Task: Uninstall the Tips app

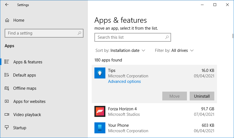Action: tap(202, 96)
